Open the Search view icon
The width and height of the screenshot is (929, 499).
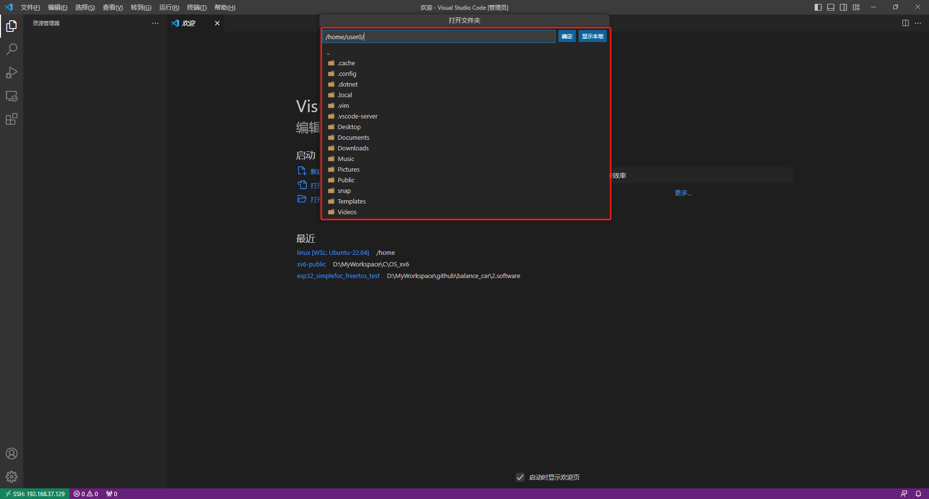click(x=12, y=49)
